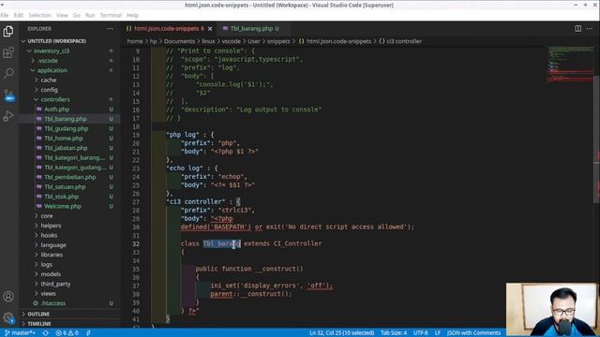Click the ci3 controller breadcrumb segment
The image size is (600, 337).
click(x=400, y=41)
